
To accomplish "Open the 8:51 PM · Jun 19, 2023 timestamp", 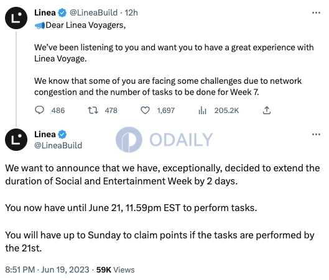I will [47, 269].
